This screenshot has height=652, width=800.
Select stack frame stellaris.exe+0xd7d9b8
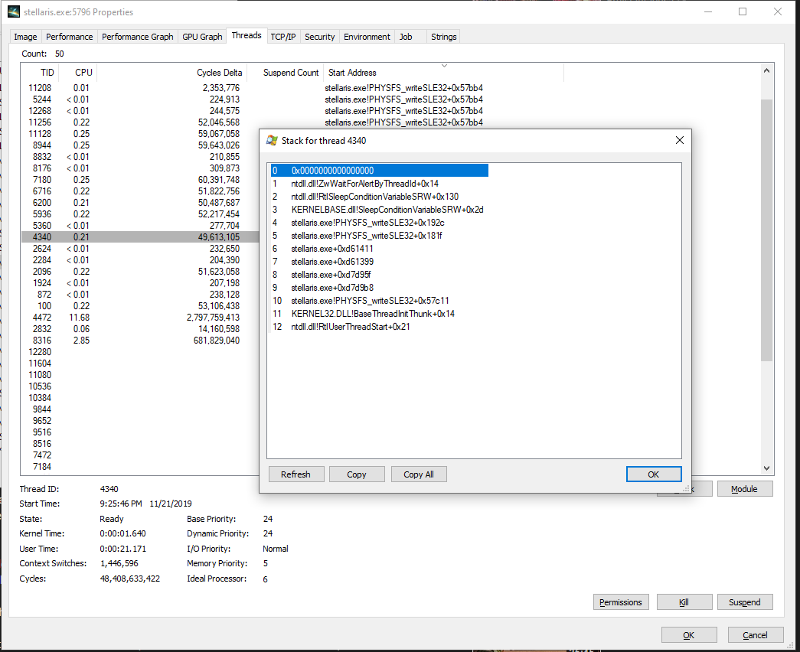[379, 288]
